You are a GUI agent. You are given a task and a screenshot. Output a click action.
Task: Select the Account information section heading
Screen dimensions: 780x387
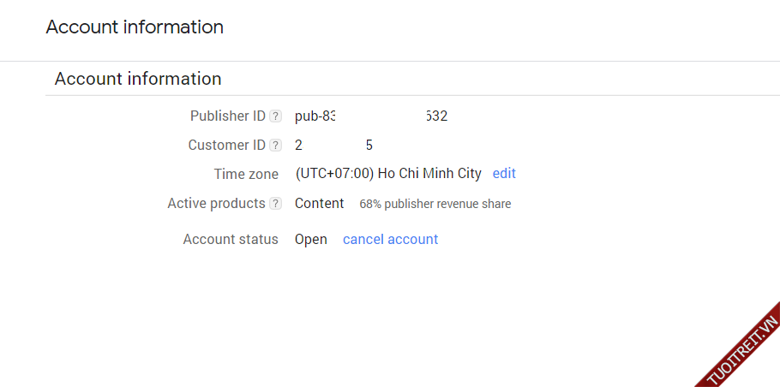(x=138, y=80)
